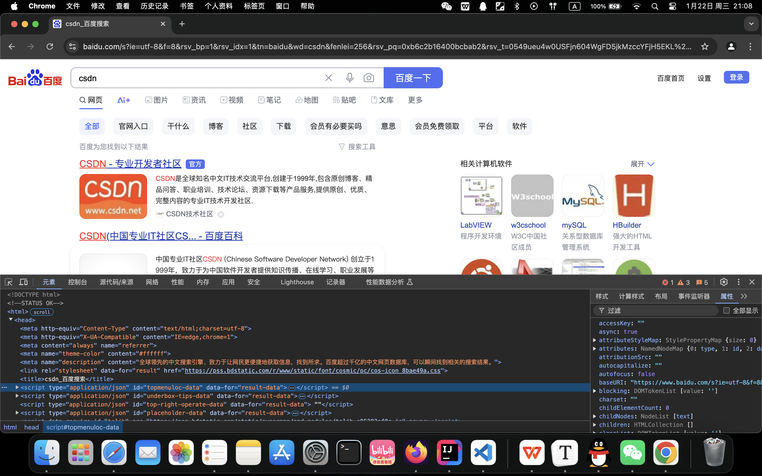762x476 pixels.
Task: Click the red error count badge
Action: 668,282
